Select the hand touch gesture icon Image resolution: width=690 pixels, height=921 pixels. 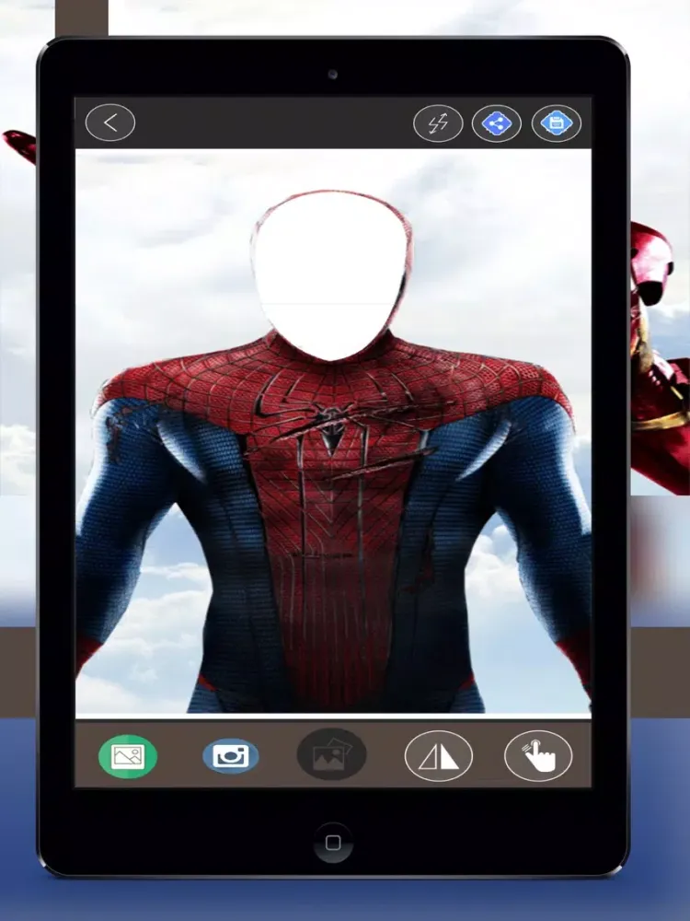pyautogui.click(x=538, y=756)
